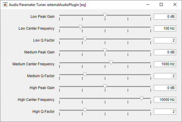Click the High Q Factor value field
Screen dimensions: 182x122
(x=165, y=112)
